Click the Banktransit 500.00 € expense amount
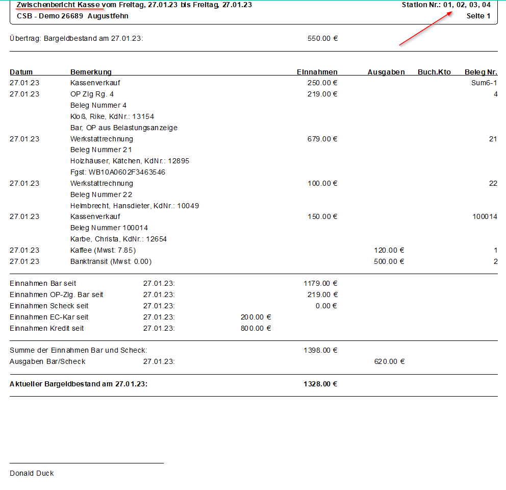506x490 pixels. tap(389, 261)
